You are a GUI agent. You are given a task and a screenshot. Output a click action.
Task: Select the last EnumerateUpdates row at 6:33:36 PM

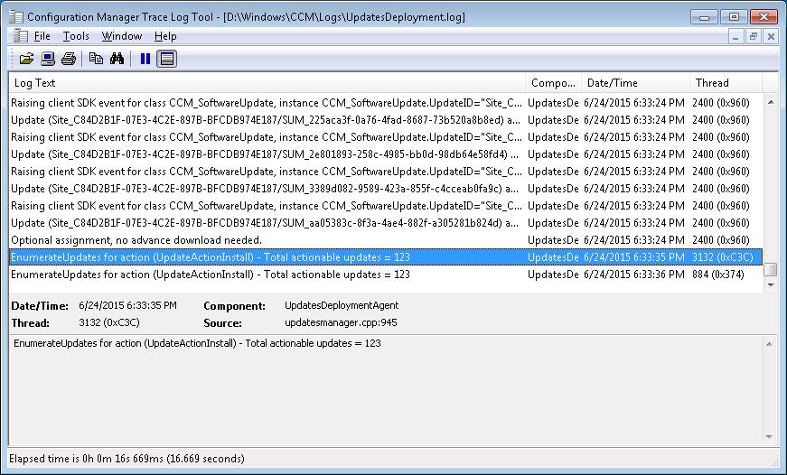pyautogui.click(x=267, y=275)
